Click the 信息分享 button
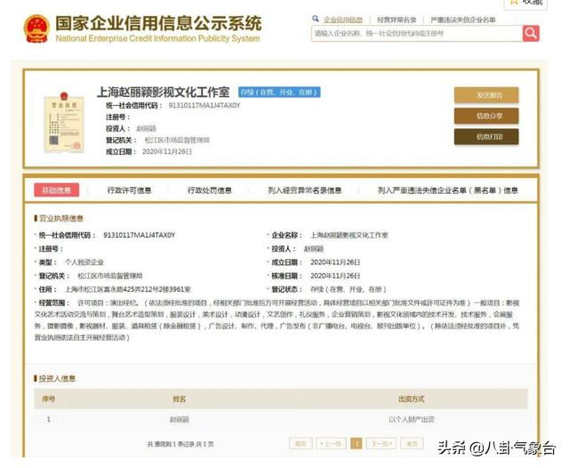This screenshot has height=468, width=569. pyautogui.click(x=486, y=116)
